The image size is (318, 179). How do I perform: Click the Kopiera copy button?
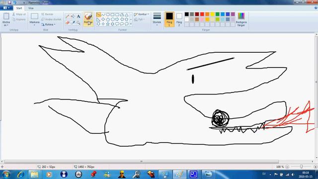(x=19, y=19)
